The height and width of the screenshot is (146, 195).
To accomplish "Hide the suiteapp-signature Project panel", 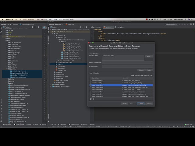I will tap(89, 27).
